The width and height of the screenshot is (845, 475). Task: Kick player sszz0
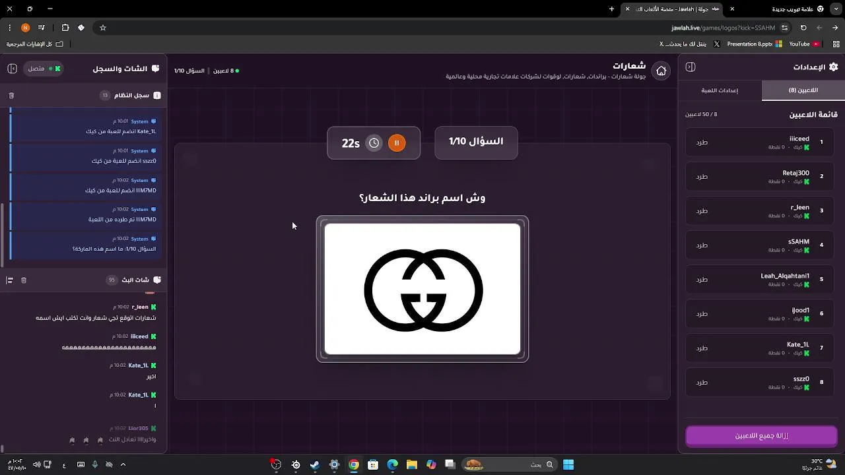click(702, 383)
